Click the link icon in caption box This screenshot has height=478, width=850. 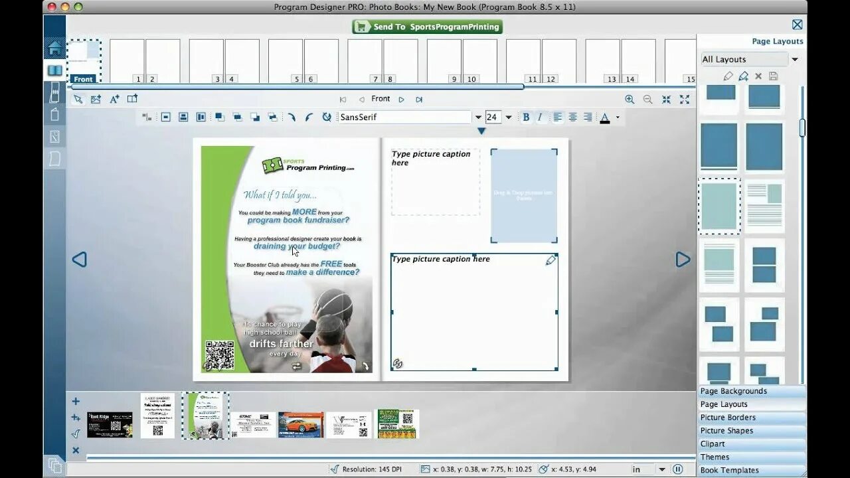(398, 363)
